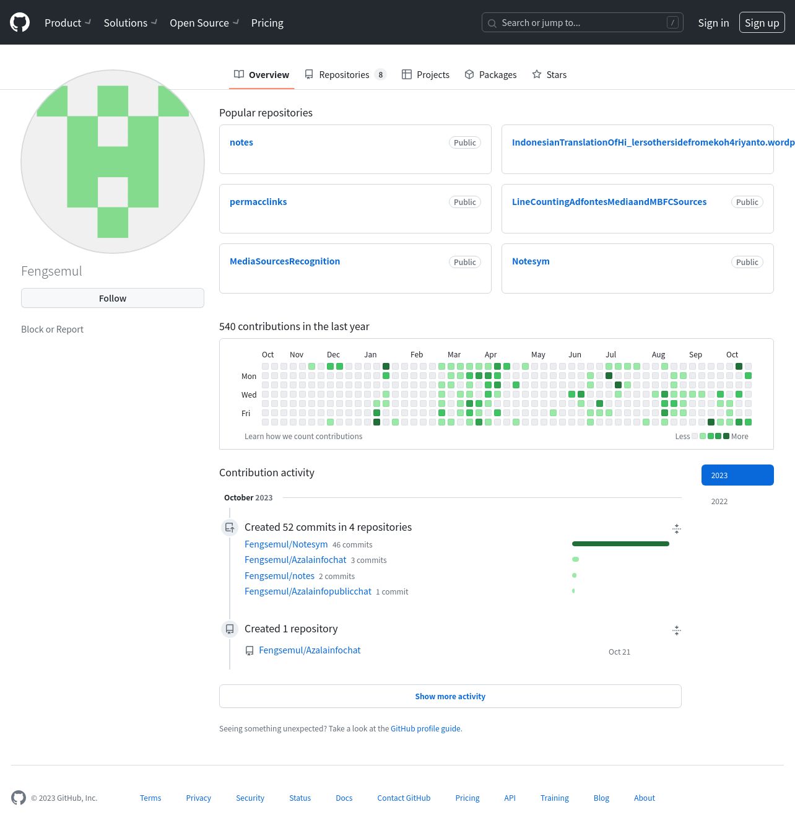
Task: Click the lightest 'Less' legend swatch
Action: click(x=695, y=436)
